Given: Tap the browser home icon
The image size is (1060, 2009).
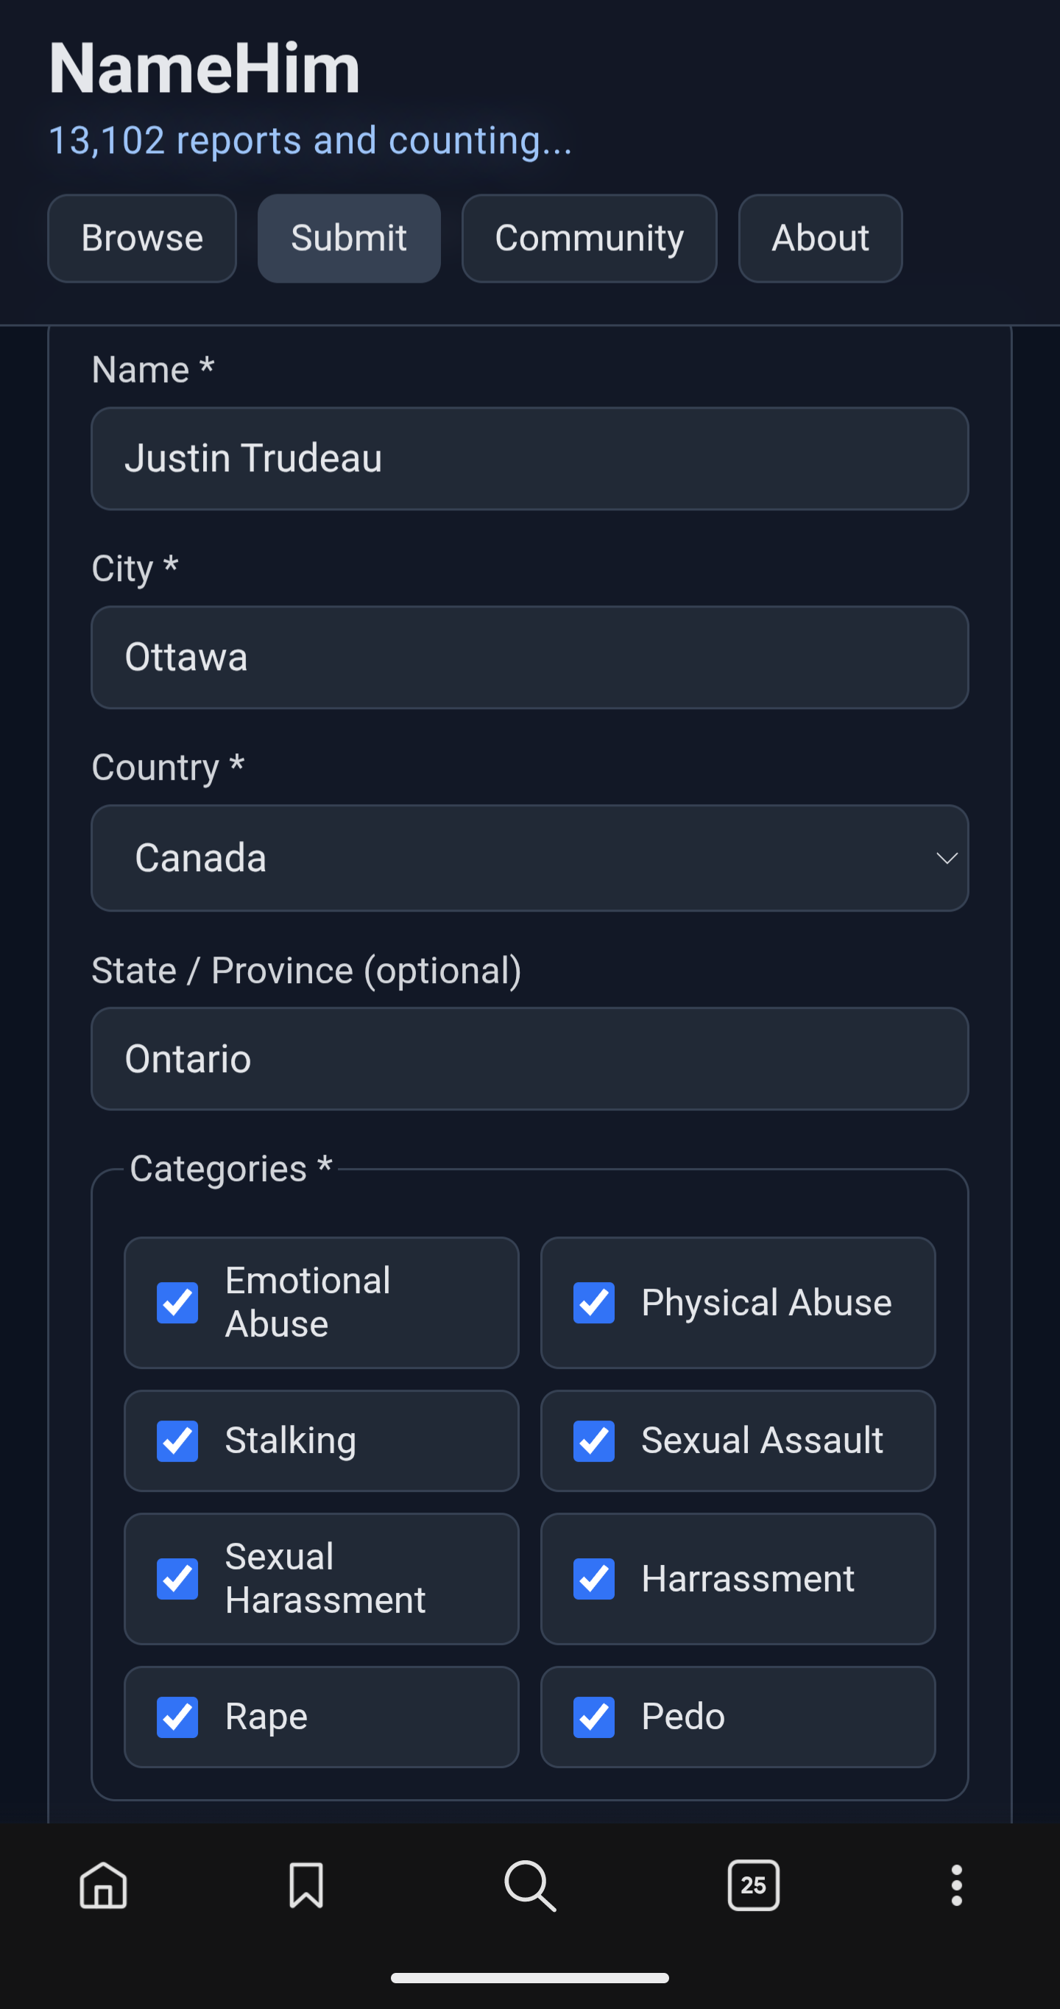Looking at the screenshot, I should tap(104, 1886).
